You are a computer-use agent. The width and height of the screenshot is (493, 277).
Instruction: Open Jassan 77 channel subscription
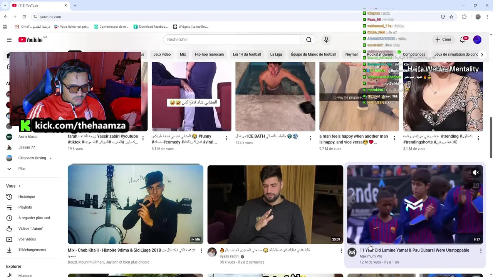(x=26, y=147)
